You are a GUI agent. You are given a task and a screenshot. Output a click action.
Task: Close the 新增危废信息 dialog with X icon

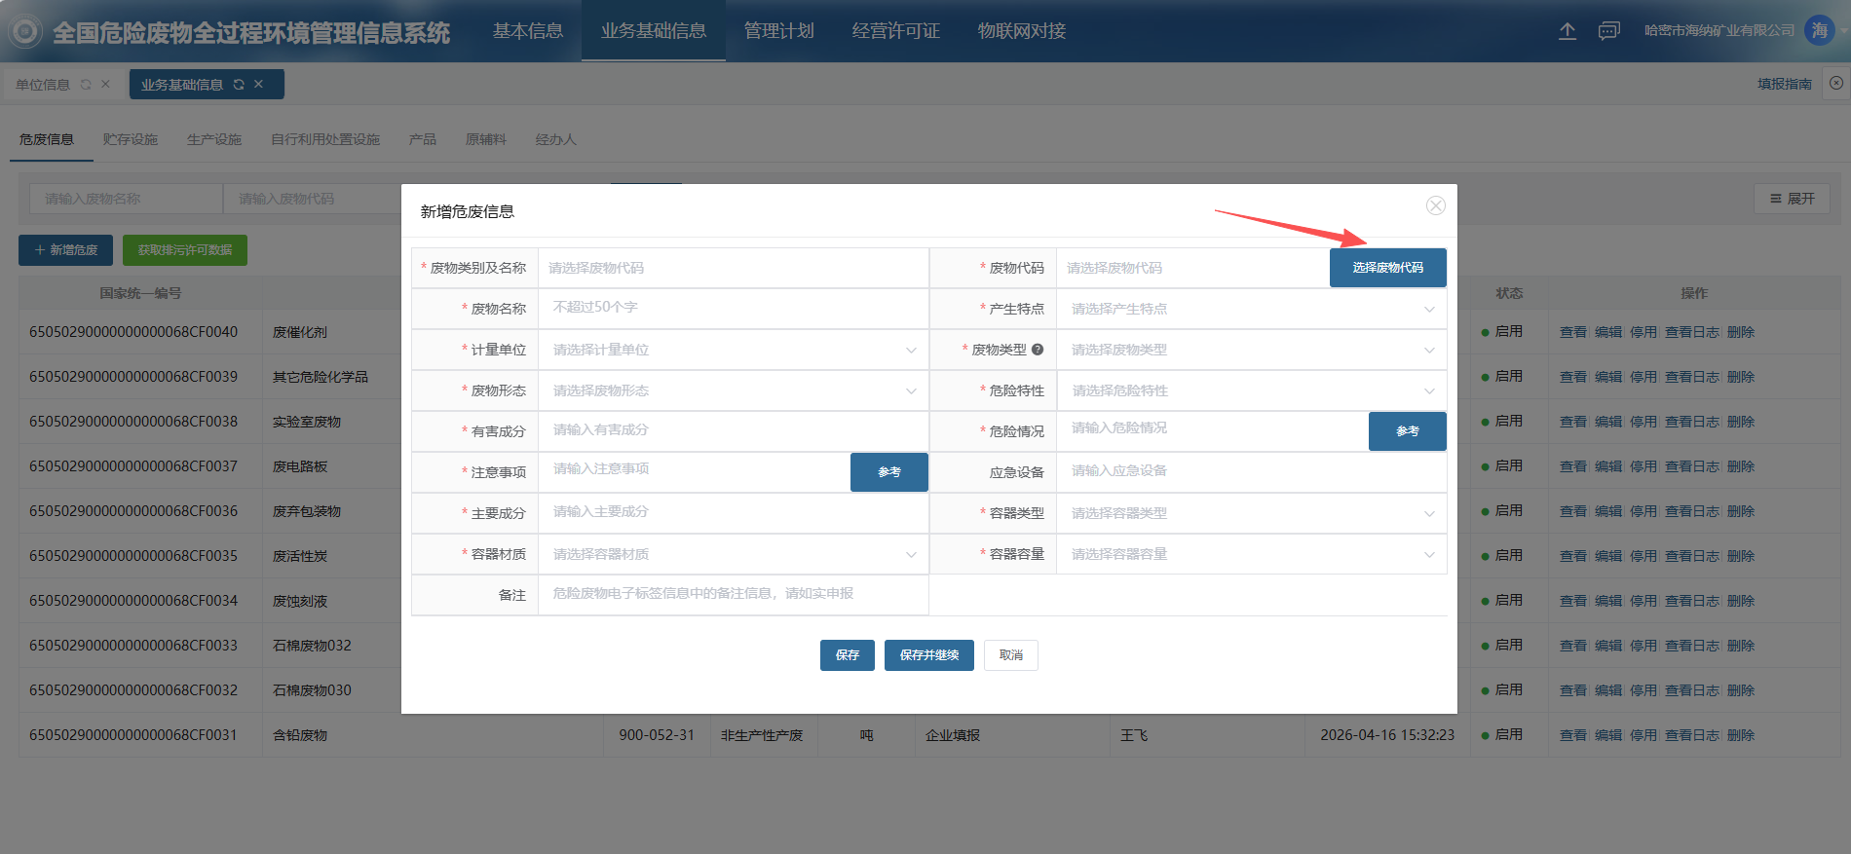(1435, 205)
